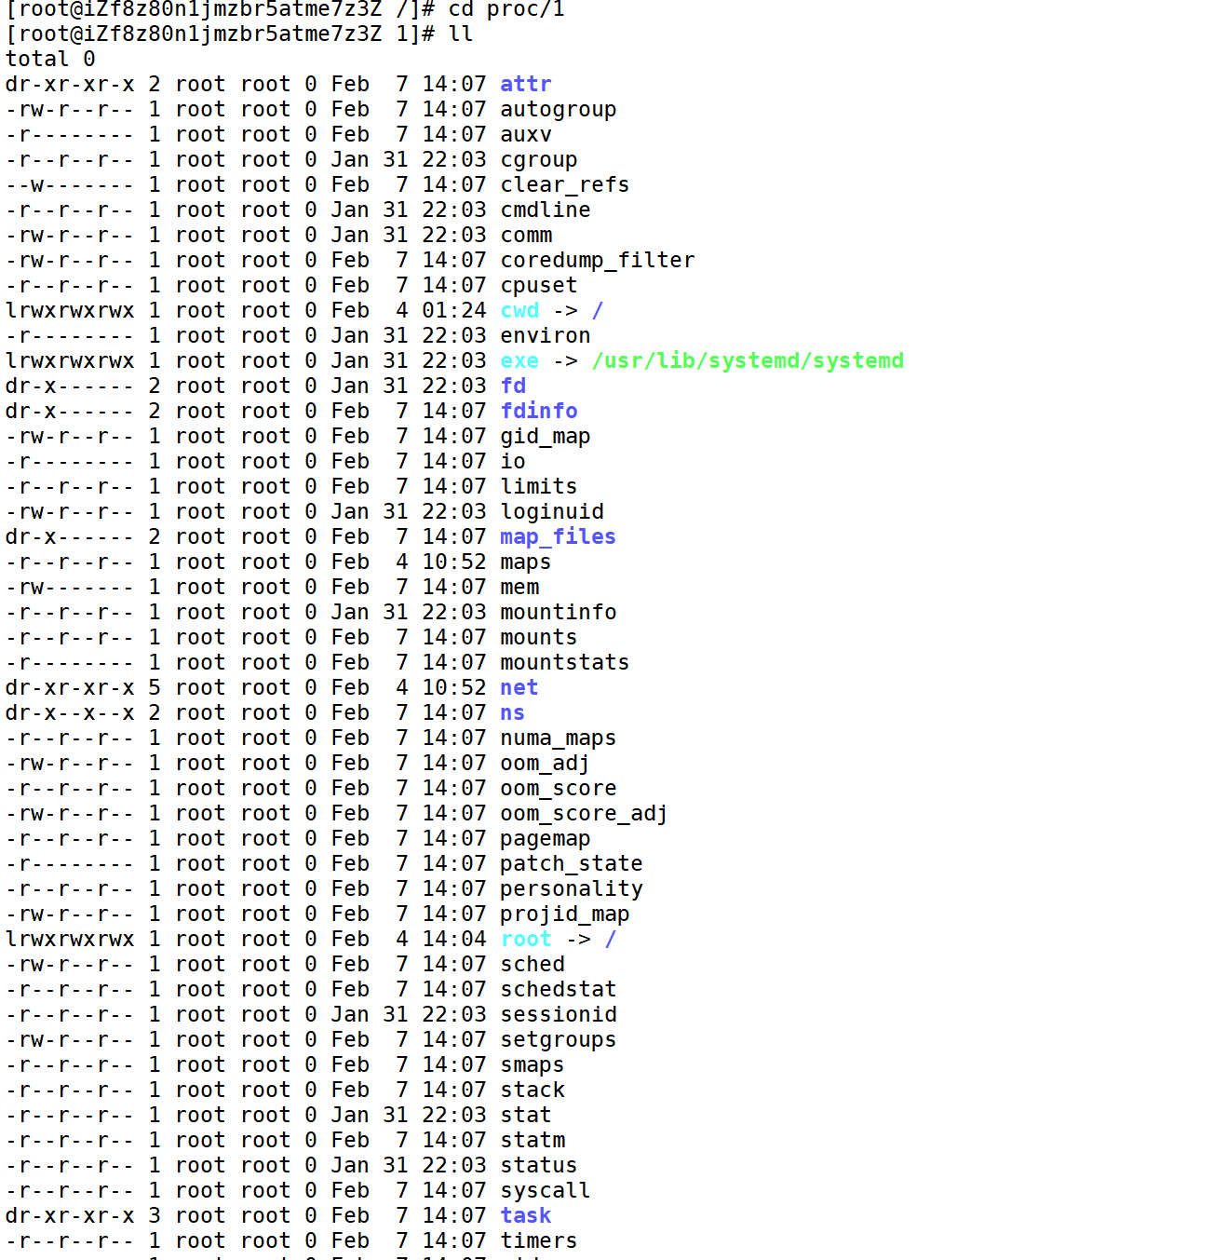Select the 'fd' directory name
Screen dimensions: 1227x1260
tap(513, 386)
